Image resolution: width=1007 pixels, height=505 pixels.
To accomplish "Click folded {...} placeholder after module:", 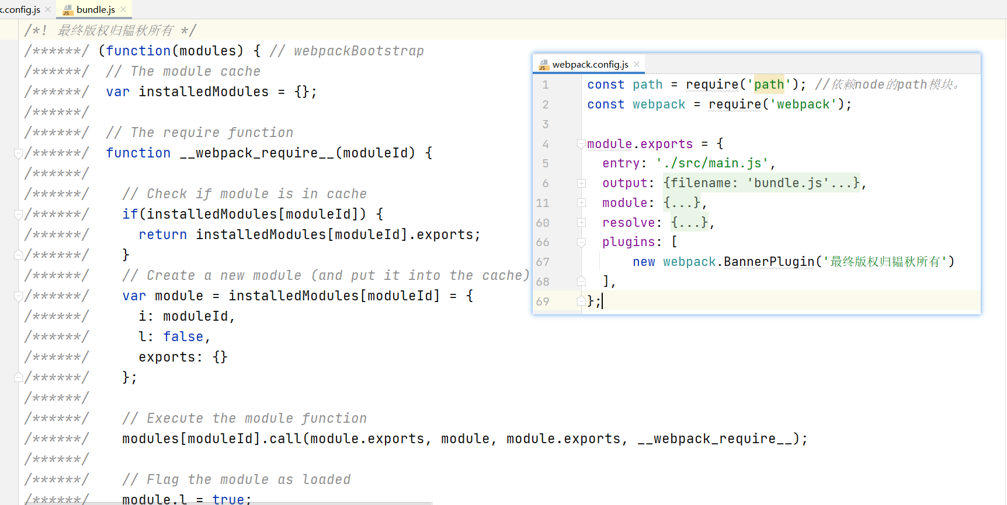I will pos(682,203).
